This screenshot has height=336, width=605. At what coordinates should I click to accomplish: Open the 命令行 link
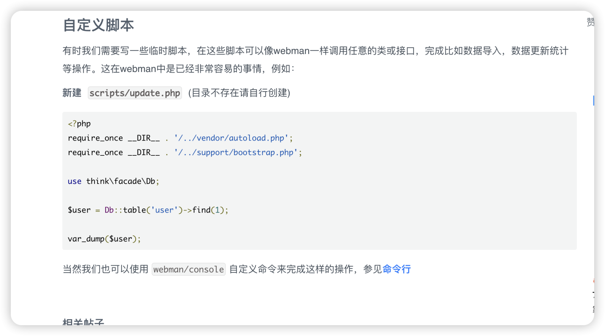(x=397, y=269)
